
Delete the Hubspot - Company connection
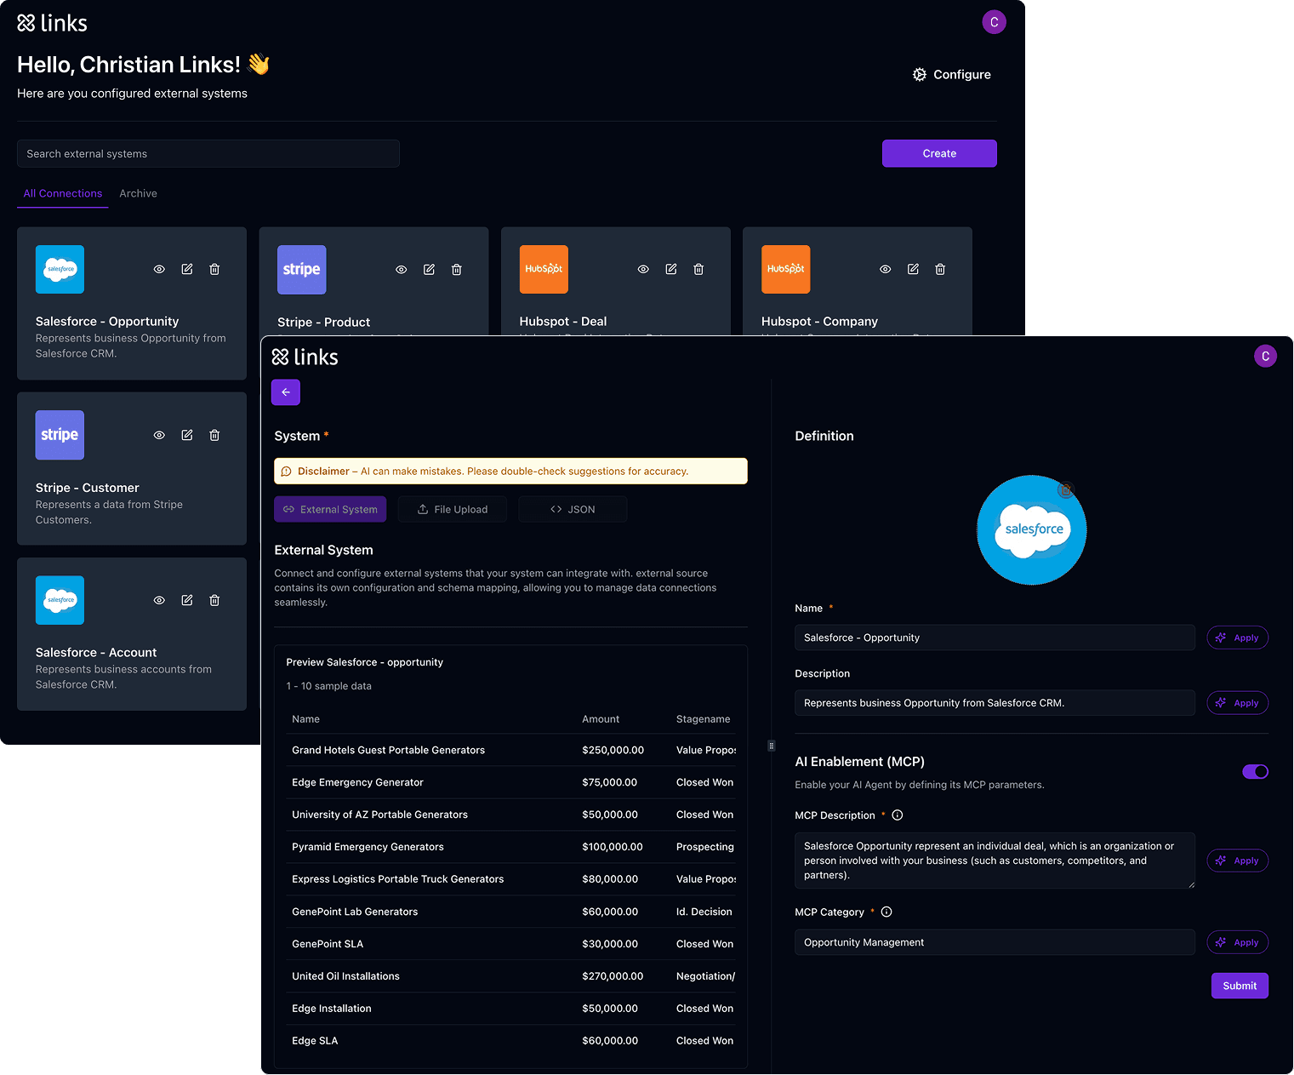pyautogui.click(x=940, y=269)
